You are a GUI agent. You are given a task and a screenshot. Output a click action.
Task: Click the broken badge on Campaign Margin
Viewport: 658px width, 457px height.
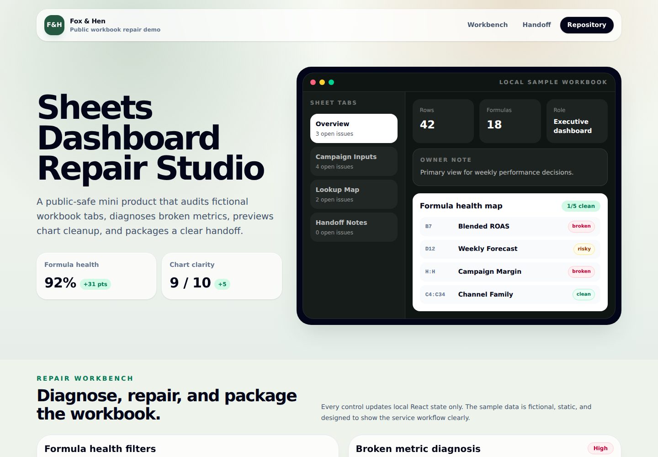point(581,271)
